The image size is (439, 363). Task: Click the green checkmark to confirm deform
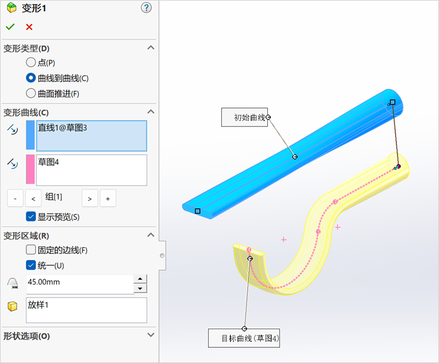click(10, 27)
